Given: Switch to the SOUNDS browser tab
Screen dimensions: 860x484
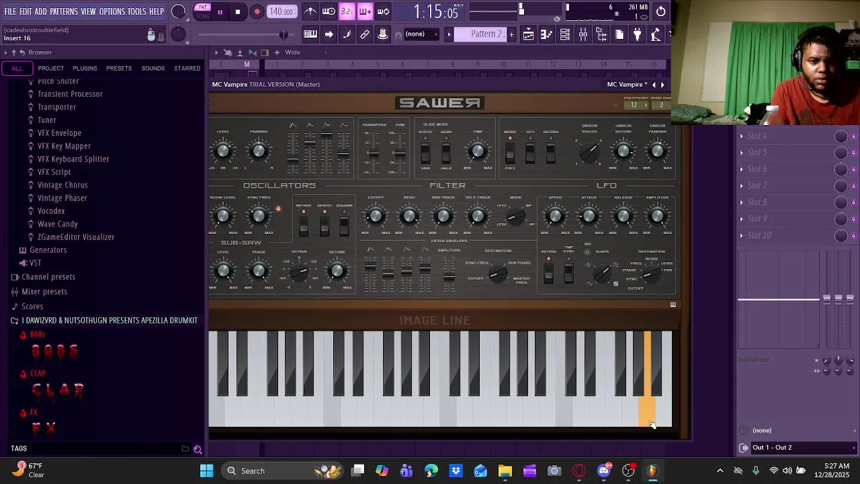Looking at the screenshot, I should click(x=153, y=69).
